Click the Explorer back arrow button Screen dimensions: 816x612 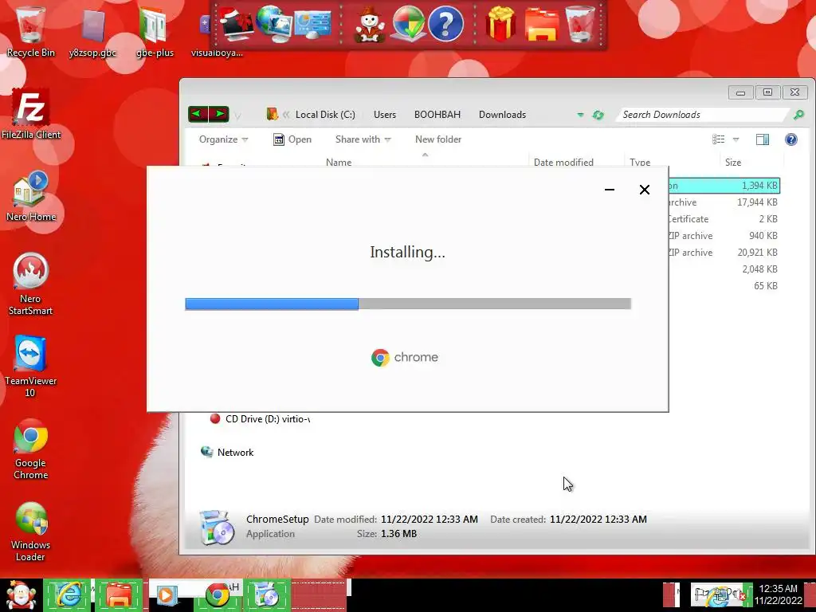(x=198, y=114)
